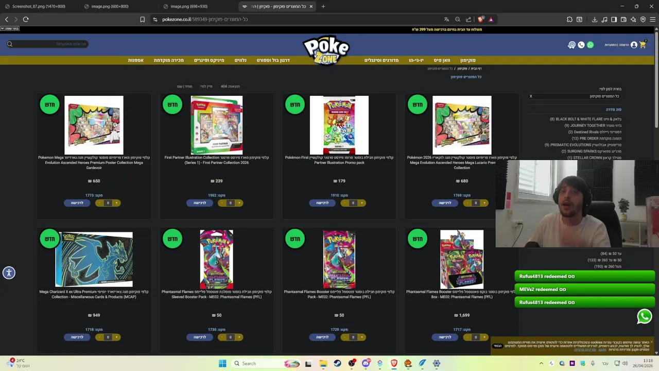
Task: Remove the כל המוצרים פוקימון filter X
Action: (531, 96)
